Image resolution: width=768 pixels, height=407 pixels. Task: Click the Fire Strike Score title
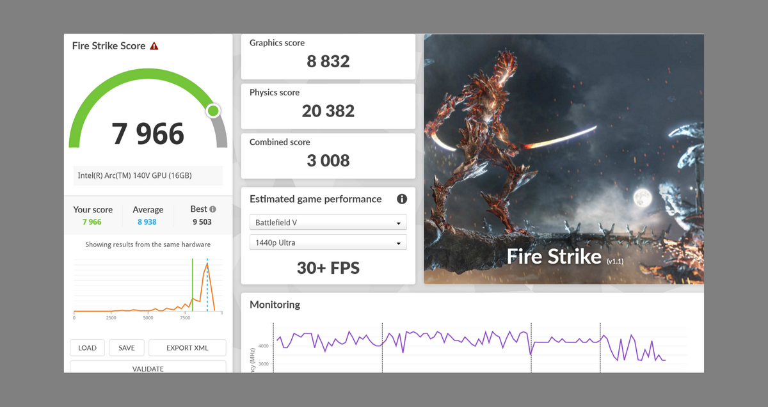tap(109, 46)
